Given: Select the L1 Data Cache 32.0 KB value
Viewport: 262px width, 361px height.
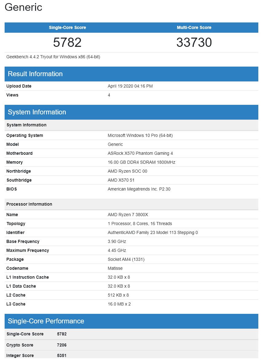Looking at the screenshot, I should coord(119,287).
